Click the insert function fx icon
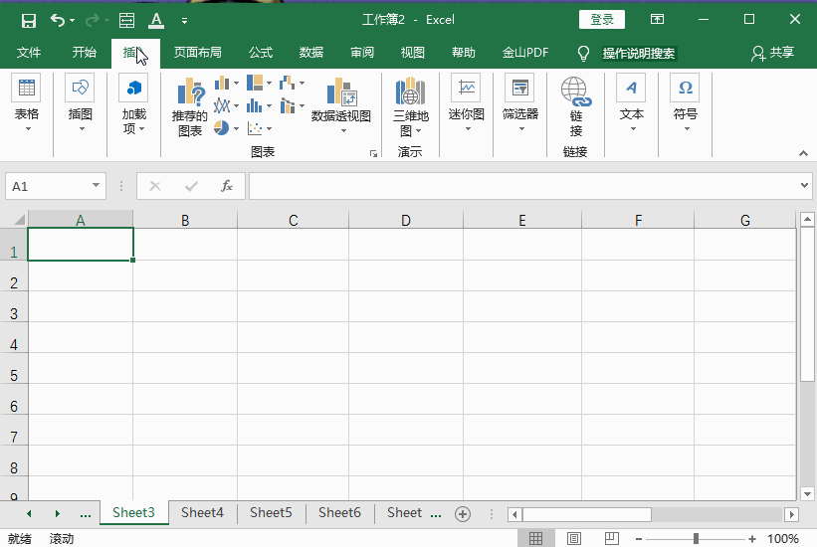The image size is (817, 547). point(227,186)
